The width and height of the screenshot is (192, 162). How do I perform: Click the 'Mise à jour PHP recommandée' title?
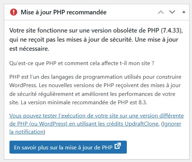(x=63, y=12)
